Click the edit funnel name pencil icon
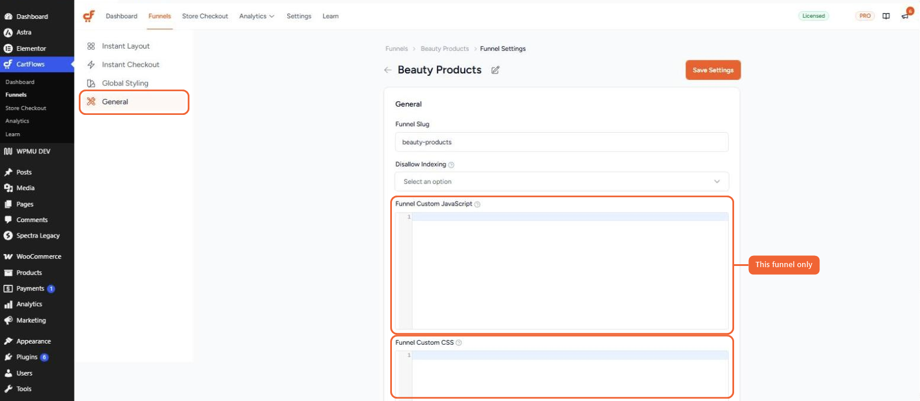This screenshot has width=920, height=401. (x=496, y=70)
